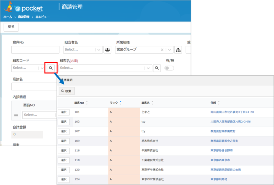274x185 pixels.
Task: Click the 顧客名 search magnifier icon
Action: click(157, 68)
